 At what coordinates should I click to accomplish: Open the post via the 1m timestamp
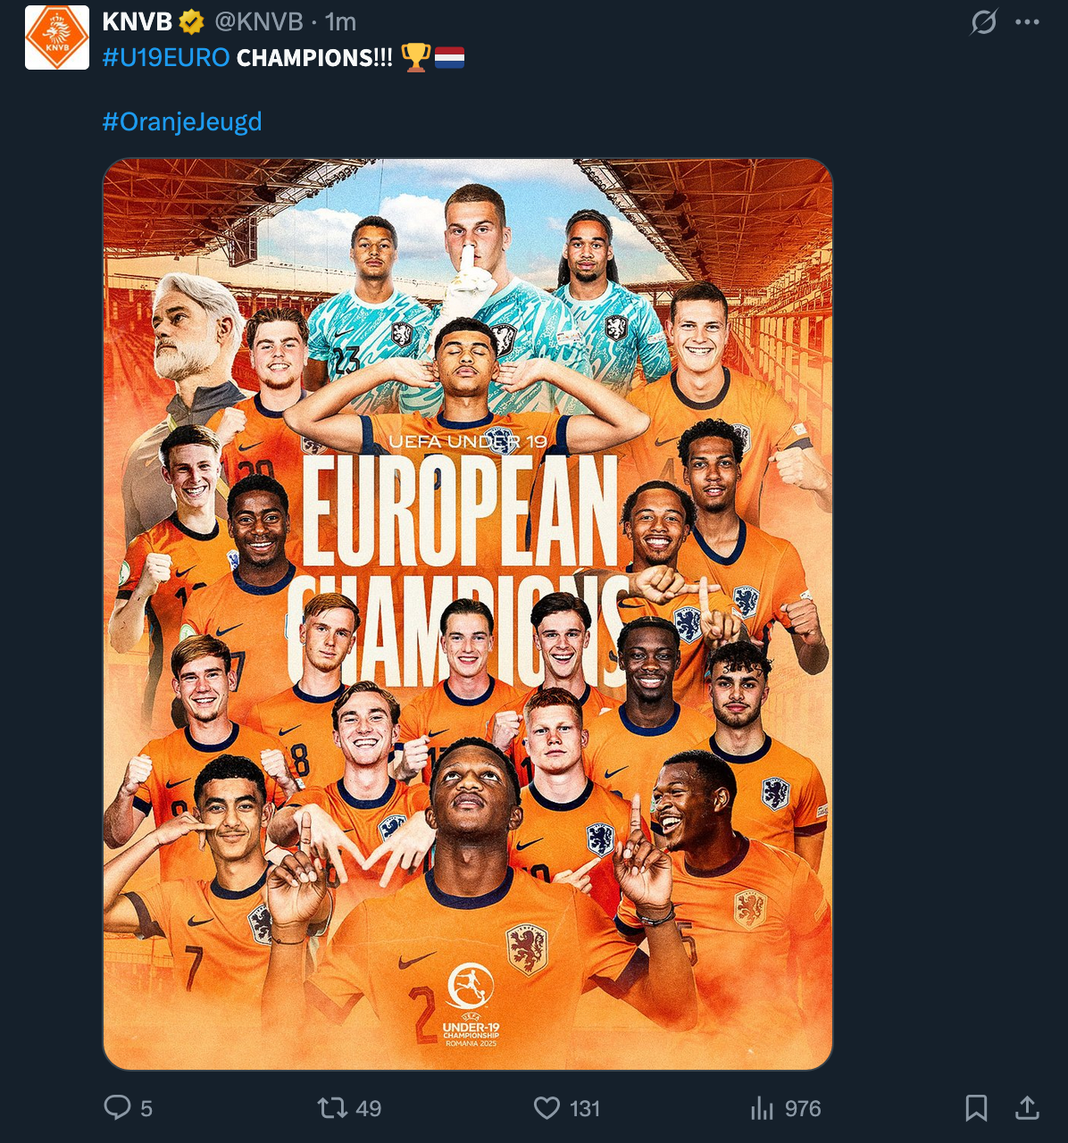pos(340,21)
